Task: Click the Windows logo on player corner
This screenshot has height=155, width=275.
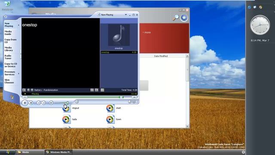Action: pos(12,97)
